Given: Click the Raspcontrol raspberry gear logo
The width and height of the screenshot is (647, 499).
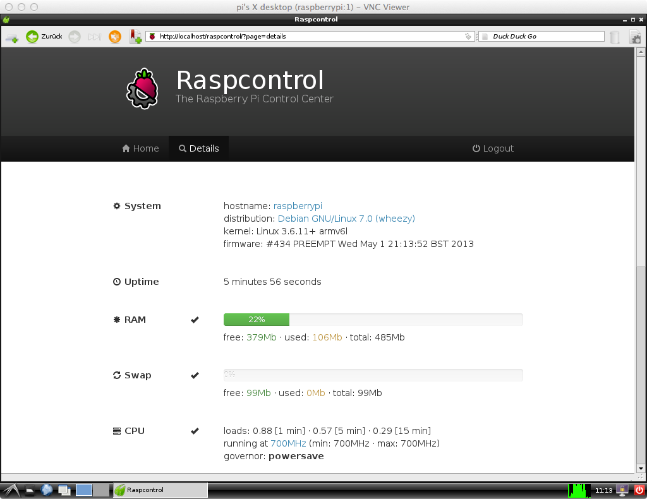Looking at the screenshot, I should pyautogui.click(x=142, y=88).
